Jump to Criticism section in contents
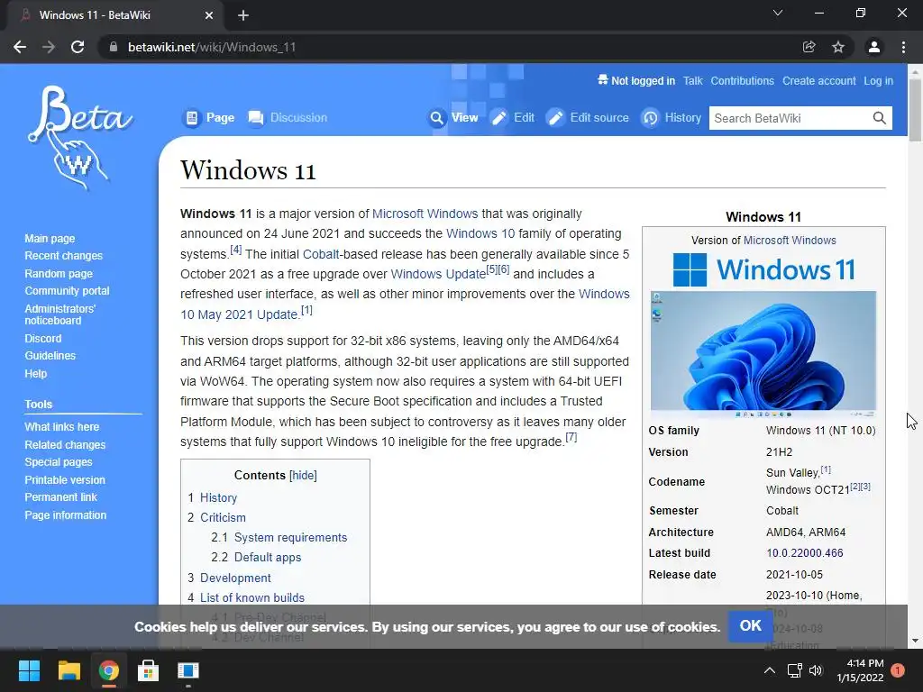This screenshot has height=692, width=923. 223,518
